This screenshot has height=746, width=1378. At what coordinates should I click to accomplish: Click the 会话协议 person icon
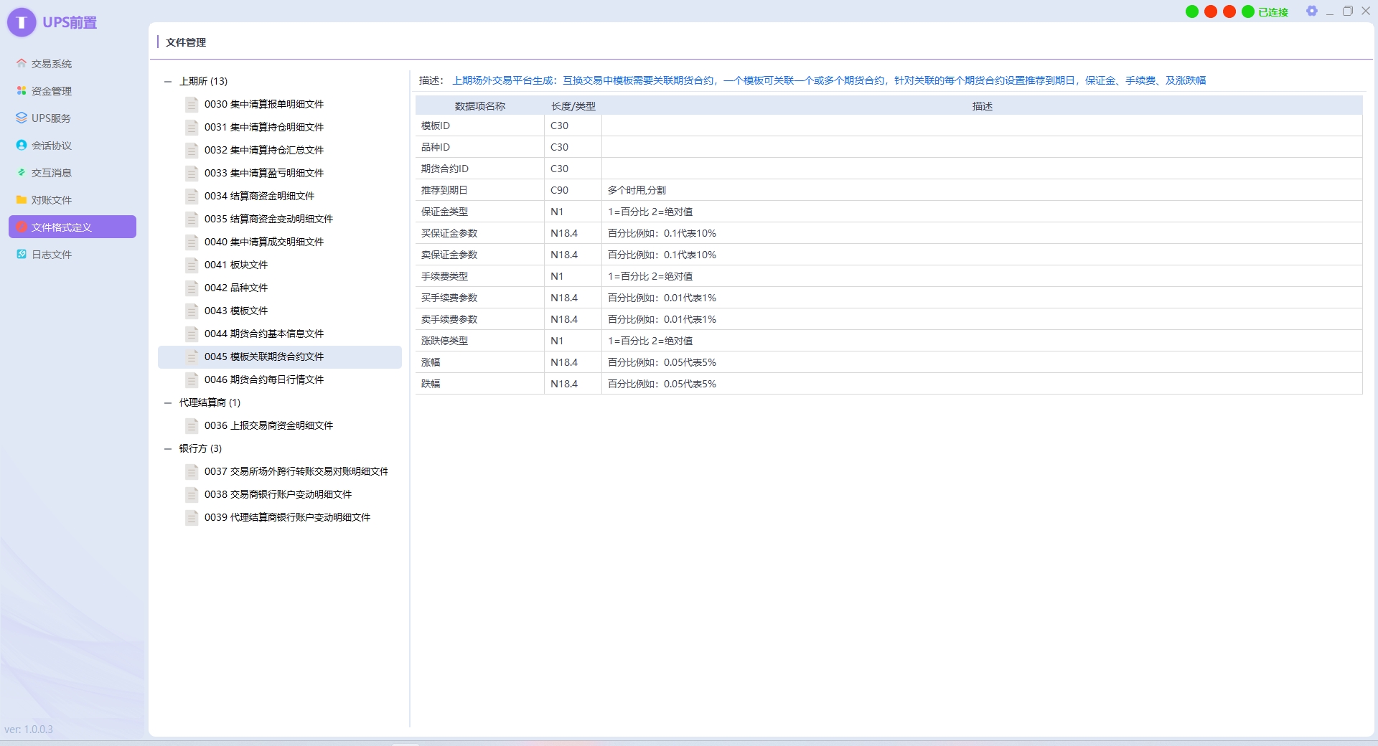(x=22, y=145)
